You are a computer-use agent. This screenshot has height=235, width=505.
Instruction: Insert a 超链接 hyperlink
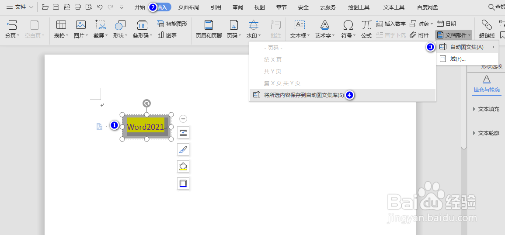487,29
